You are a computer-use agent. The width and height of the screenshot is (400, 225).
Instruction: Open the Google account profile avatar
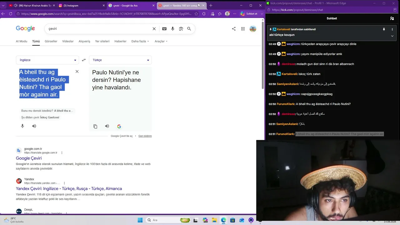[253, 29]
